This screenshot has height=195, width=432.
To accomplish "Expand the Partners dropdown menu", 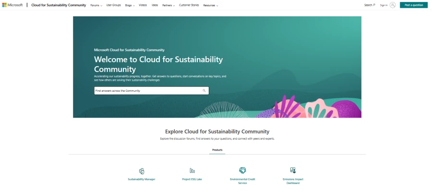I will tap(168, 5).
